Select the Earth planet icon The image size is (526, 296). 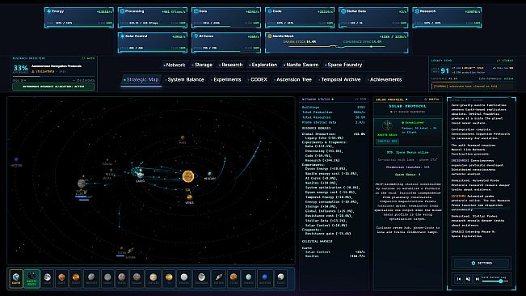(16, 278)
